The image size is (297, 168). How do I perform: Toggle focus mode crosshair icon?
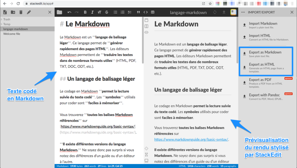[146, 149]
